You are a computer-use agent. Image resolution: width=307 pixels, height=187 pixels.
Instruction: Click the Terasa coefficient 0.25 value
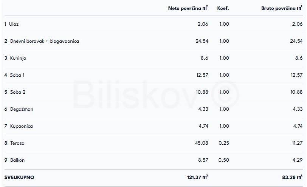pos(224,143)
